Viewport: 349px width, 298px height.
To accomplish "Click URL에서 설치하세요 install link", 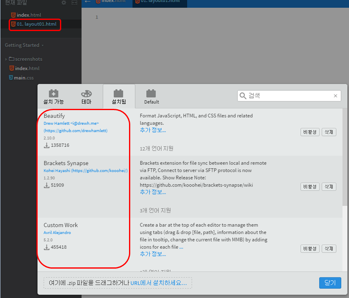I will [x=158, y=283].
